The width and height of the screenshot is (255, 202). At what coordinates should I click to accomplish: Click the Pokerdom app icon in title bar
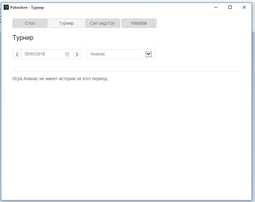coord(6,7)
